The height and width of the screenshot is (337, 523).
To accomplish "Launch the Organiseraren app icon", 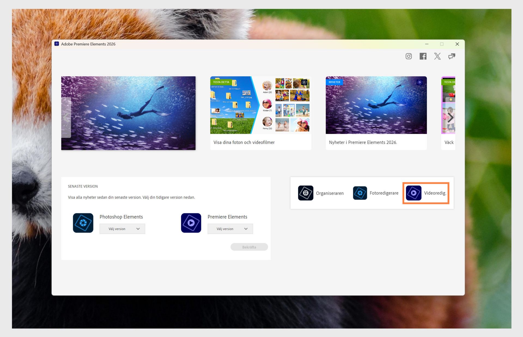I will tap(306, 193).
